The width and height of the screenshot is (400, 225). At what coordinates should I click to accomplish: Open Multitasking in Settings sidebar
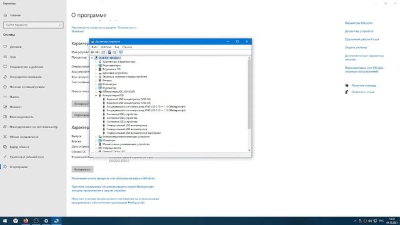(33, 117)
